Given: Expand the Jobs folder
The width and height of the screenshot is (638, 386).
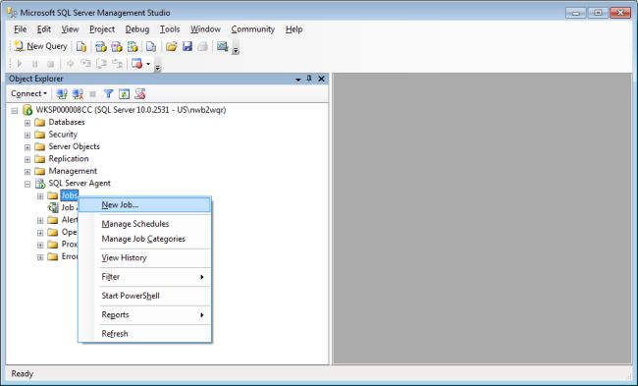Looking at the screenshot, I should pos(40,196).
